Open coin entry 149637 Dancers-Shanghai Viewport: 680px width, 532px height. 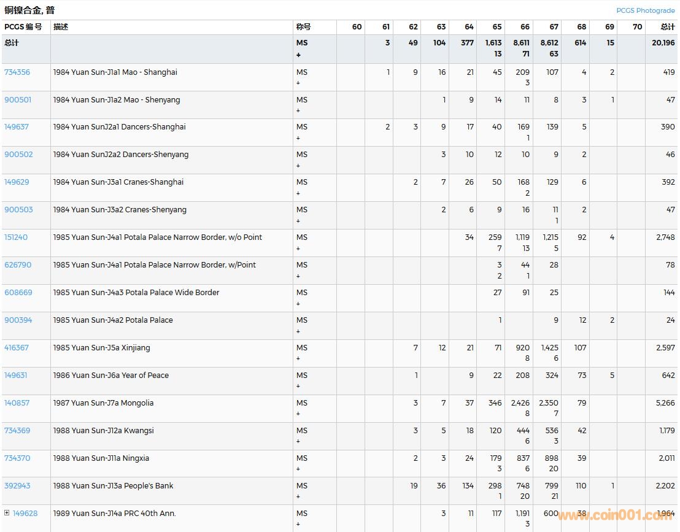[x=17, y=127]
